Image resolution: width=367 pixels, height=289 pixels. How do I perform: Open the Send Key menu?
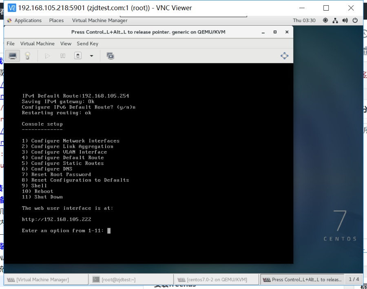88,44
